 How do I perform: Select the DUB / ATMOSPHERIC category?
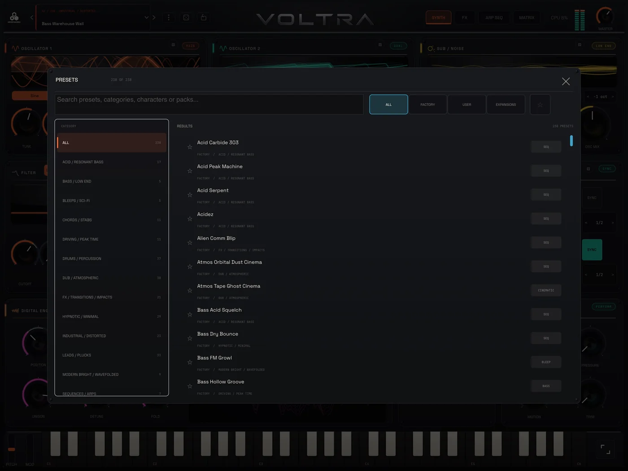(112, 278)
